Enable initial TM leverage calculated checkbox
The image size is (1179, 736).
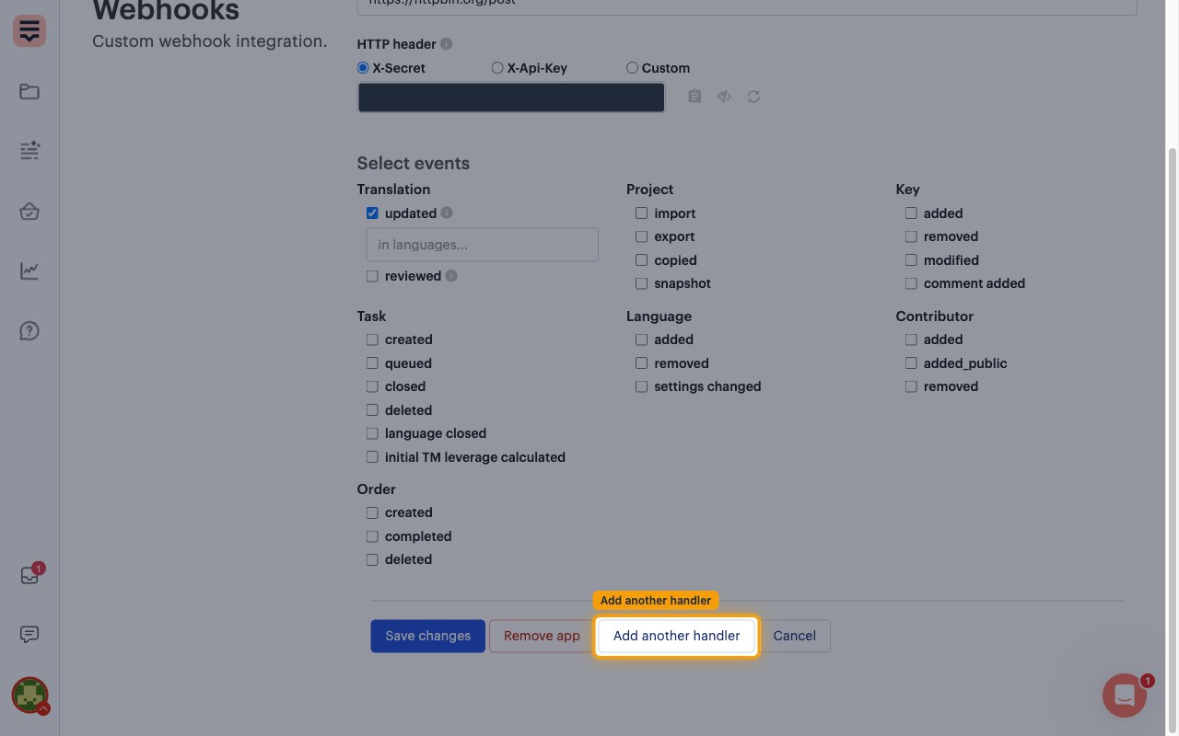click(372, 457)
